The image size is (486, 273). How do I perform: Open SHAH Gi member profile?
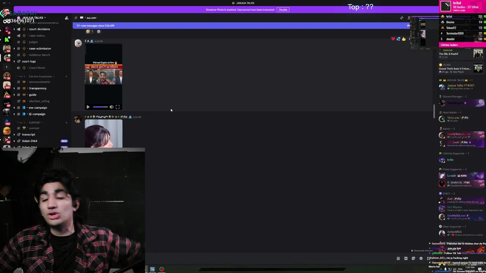461,184
